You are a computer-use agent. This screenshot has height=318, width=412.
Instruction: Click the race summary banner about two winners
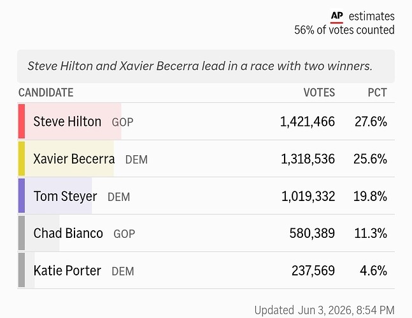206,66
